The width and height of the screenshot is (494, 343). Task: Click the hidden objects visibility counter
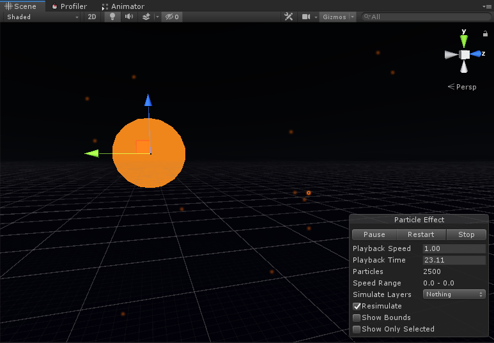pos(171,17)
